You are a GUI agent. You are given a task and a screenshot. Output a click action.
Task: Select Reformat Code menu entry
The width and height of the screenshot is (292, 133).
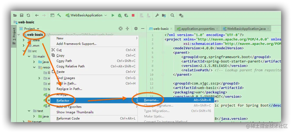tap(95, 118)
